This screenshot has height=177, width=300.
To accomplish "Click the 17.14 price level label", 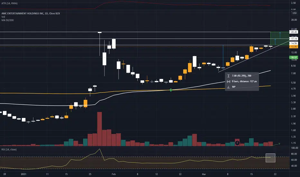I will pyautogui.click(x=294, y=39).
